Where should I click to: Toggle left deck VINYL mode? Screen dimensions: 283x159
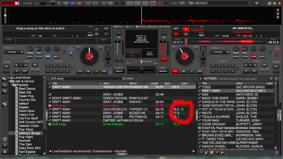(101, 49)
